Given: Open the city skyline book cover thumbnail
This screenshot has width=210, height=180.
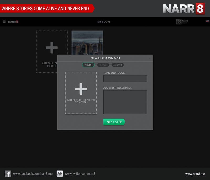Looking at the screenshot, I should (x=87, y=43).
